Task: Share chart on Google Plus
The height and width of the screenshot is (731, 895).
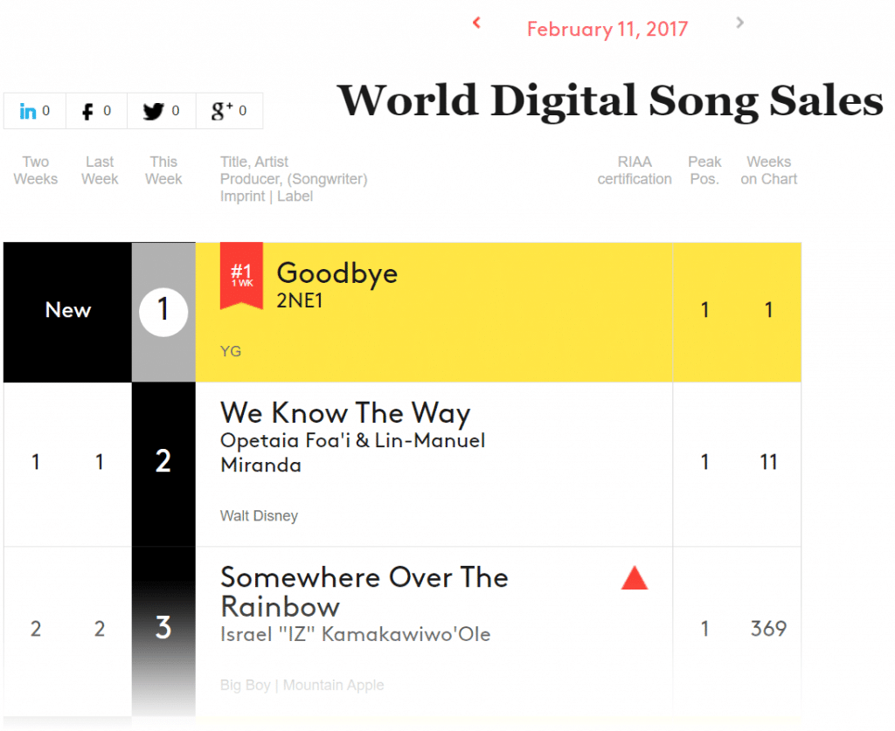Action: (x=229, y=112)
